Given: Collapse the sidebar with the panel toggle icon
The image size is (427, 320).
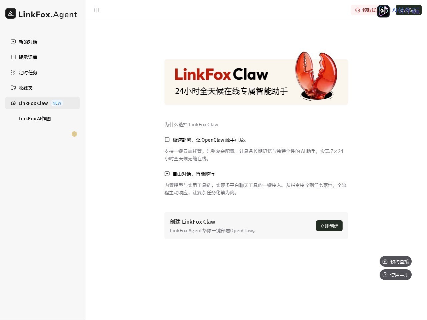Looking at the screenshot, I should click(x=97, y=10).
